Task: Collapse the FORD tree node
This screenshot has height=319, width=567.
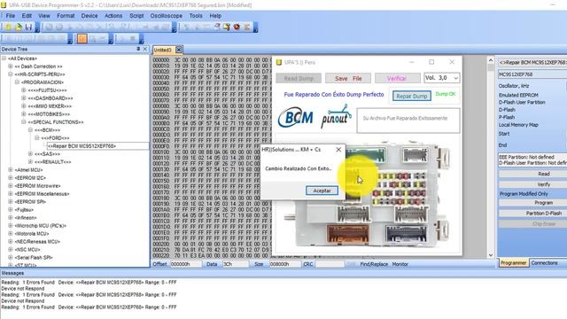Action: [x=37, y=138]
